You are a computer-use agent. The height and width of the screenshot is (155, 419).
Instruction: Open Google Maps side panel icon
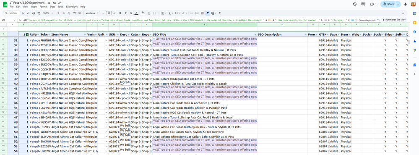pos(414,50)
